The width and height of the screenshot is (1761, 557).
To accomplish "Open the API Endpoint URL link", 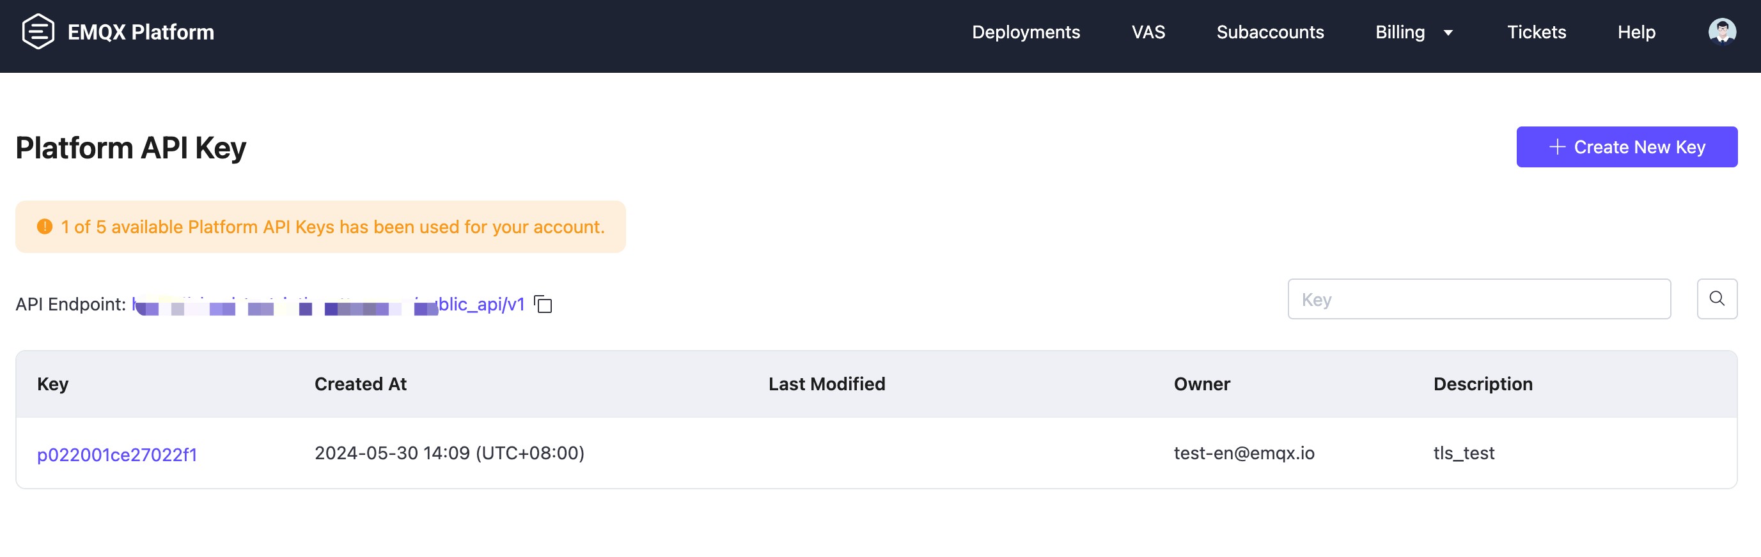I will point(328,305).
